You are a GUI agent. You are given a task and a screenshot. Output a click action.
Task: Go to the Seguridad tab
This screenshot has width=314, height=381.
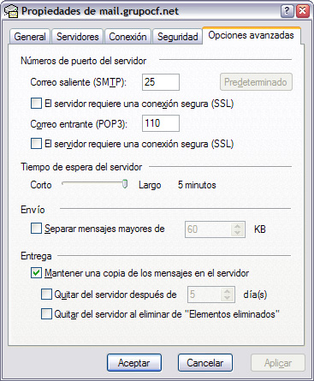[x=177, y=37]
